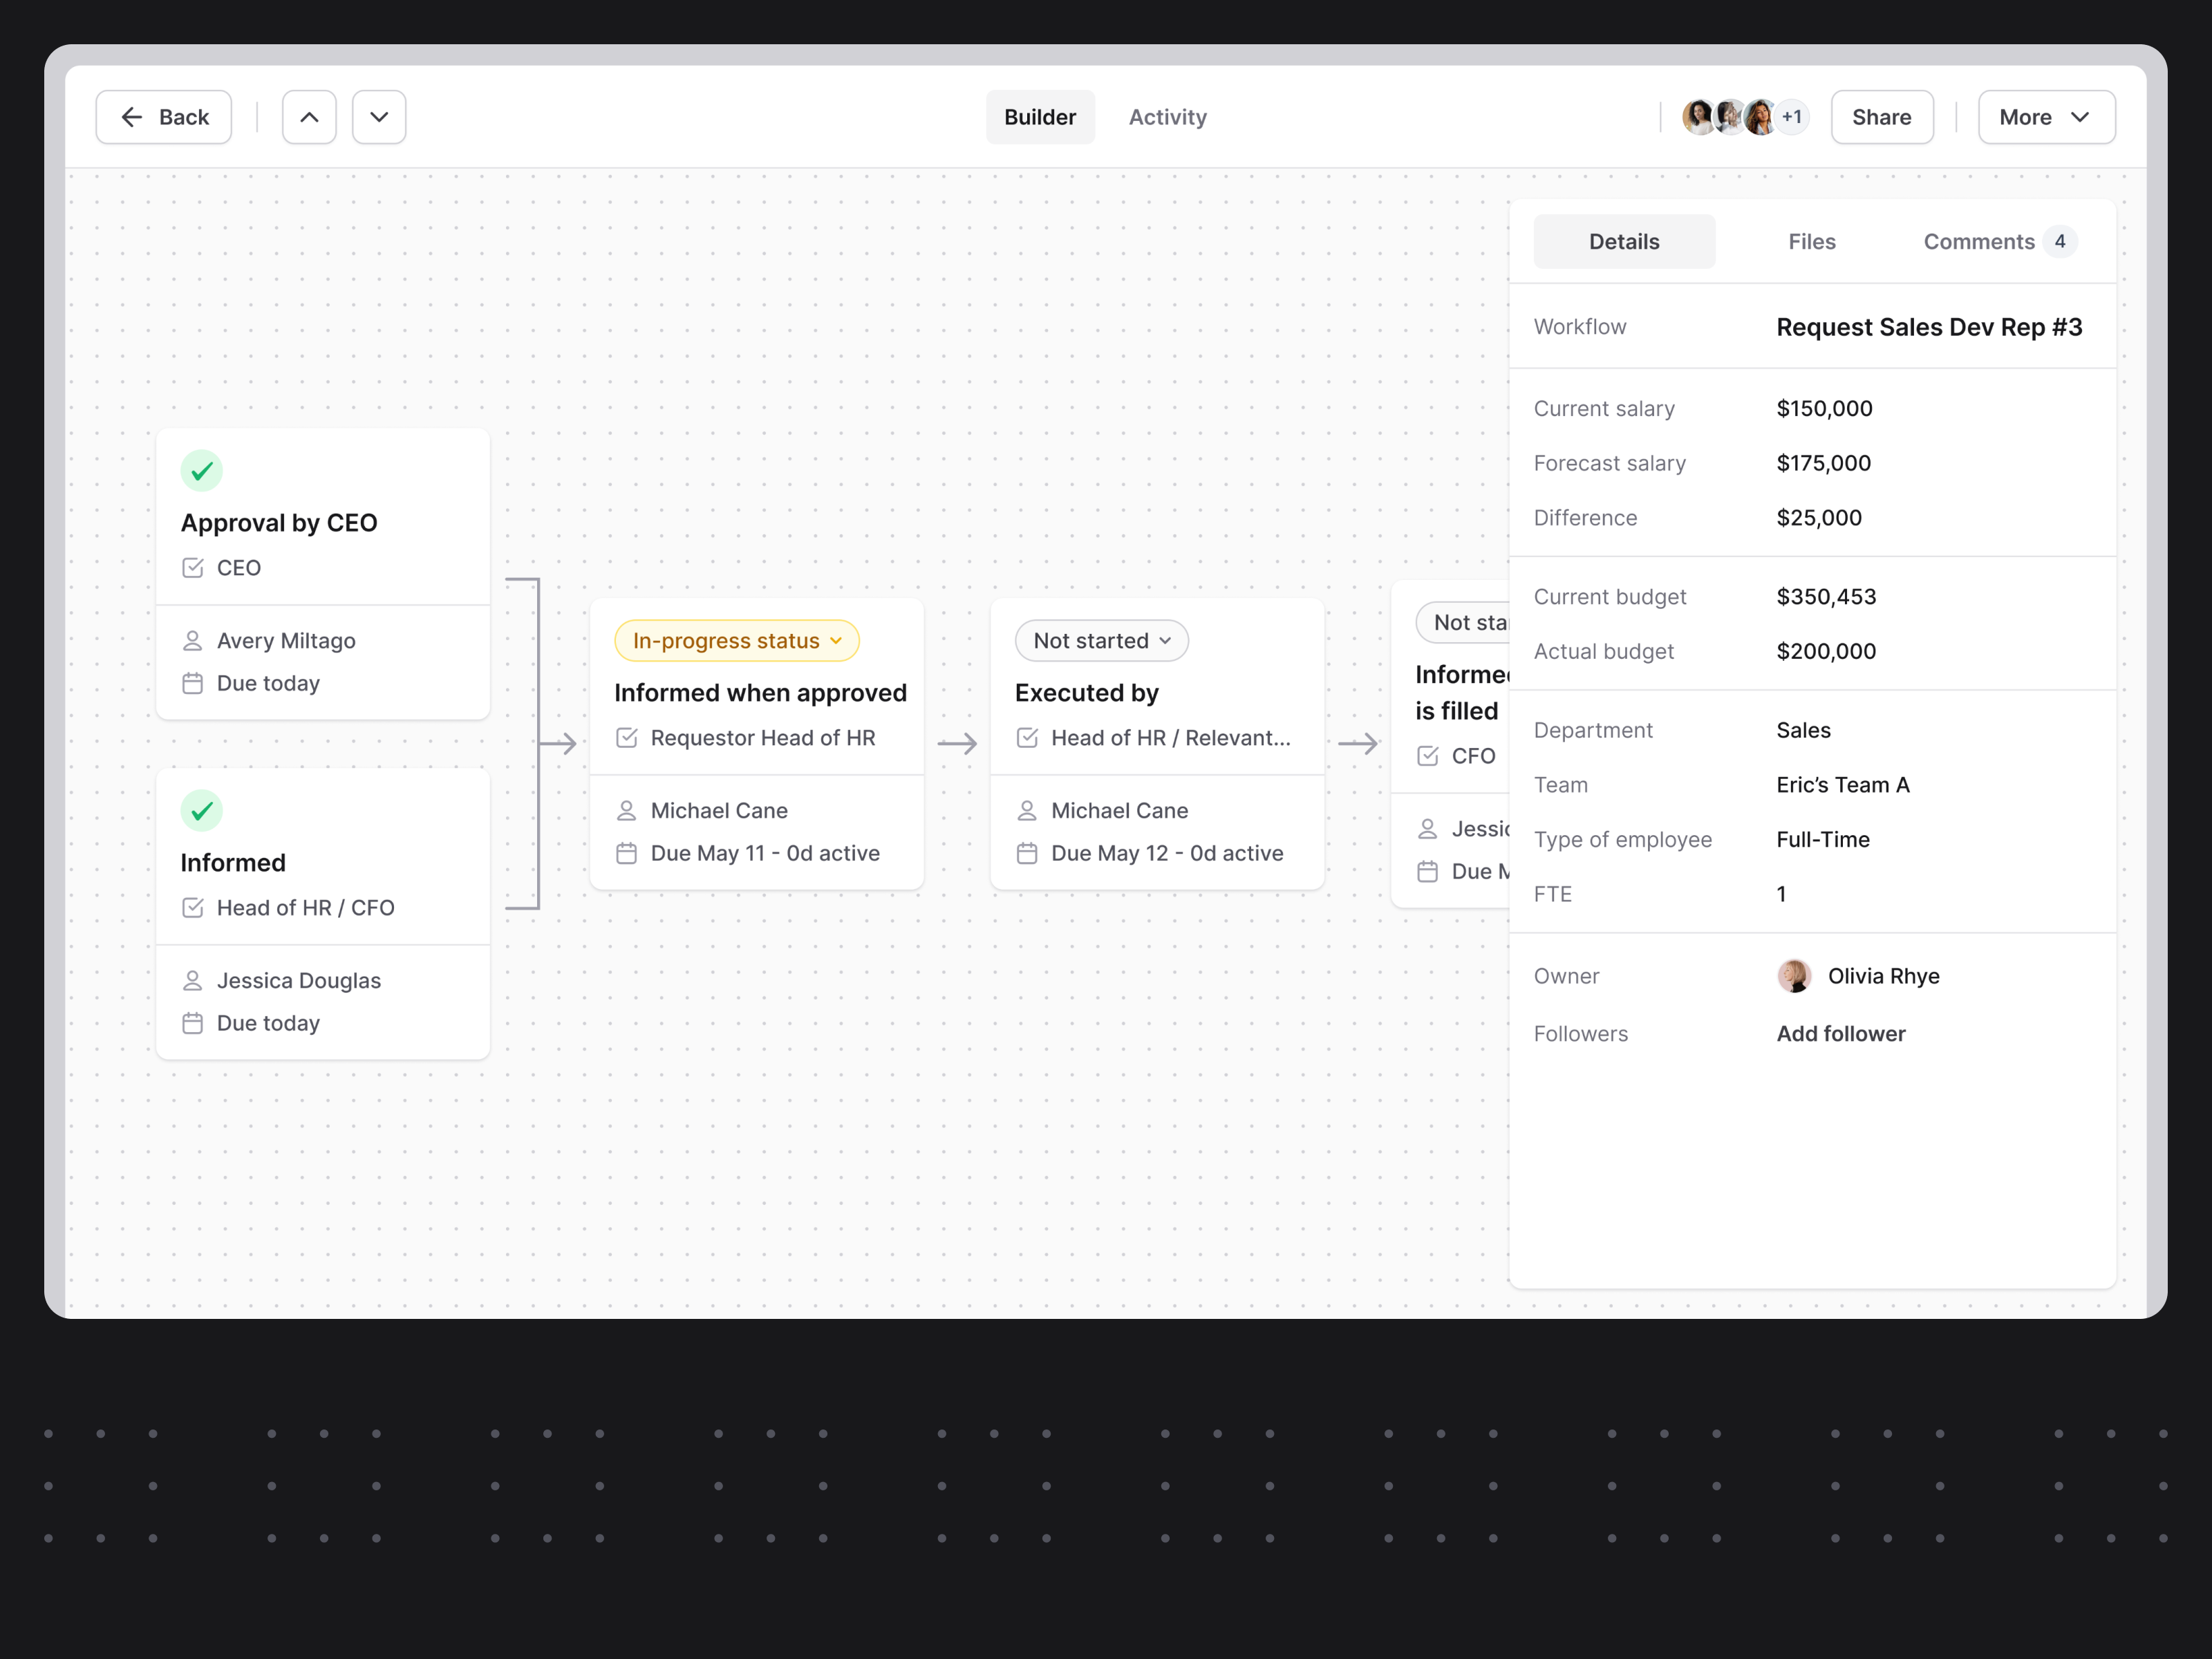Click calendar icon beside Due May 12
Viewport: 2212px width, 1659px height.
click(x=1027, y=853)
